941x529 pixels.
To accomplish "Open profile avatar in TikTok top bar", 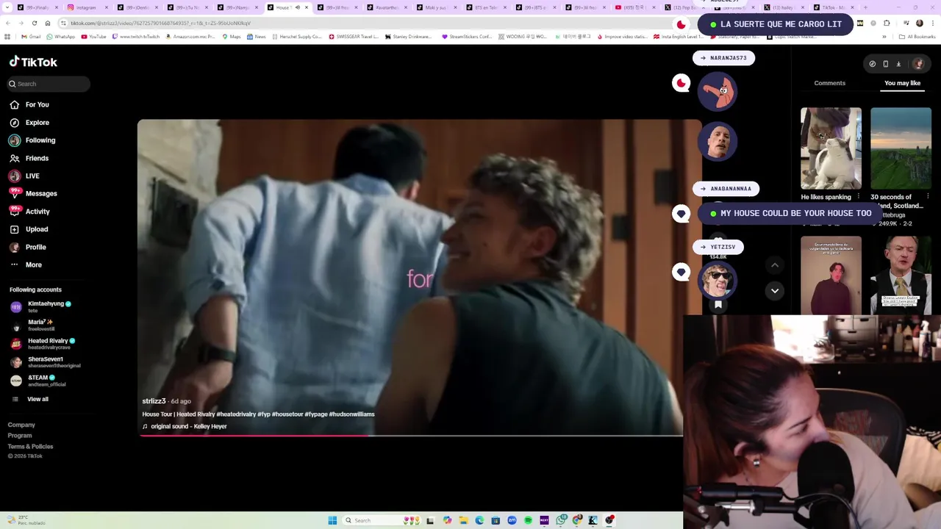I will click(917, 64).
